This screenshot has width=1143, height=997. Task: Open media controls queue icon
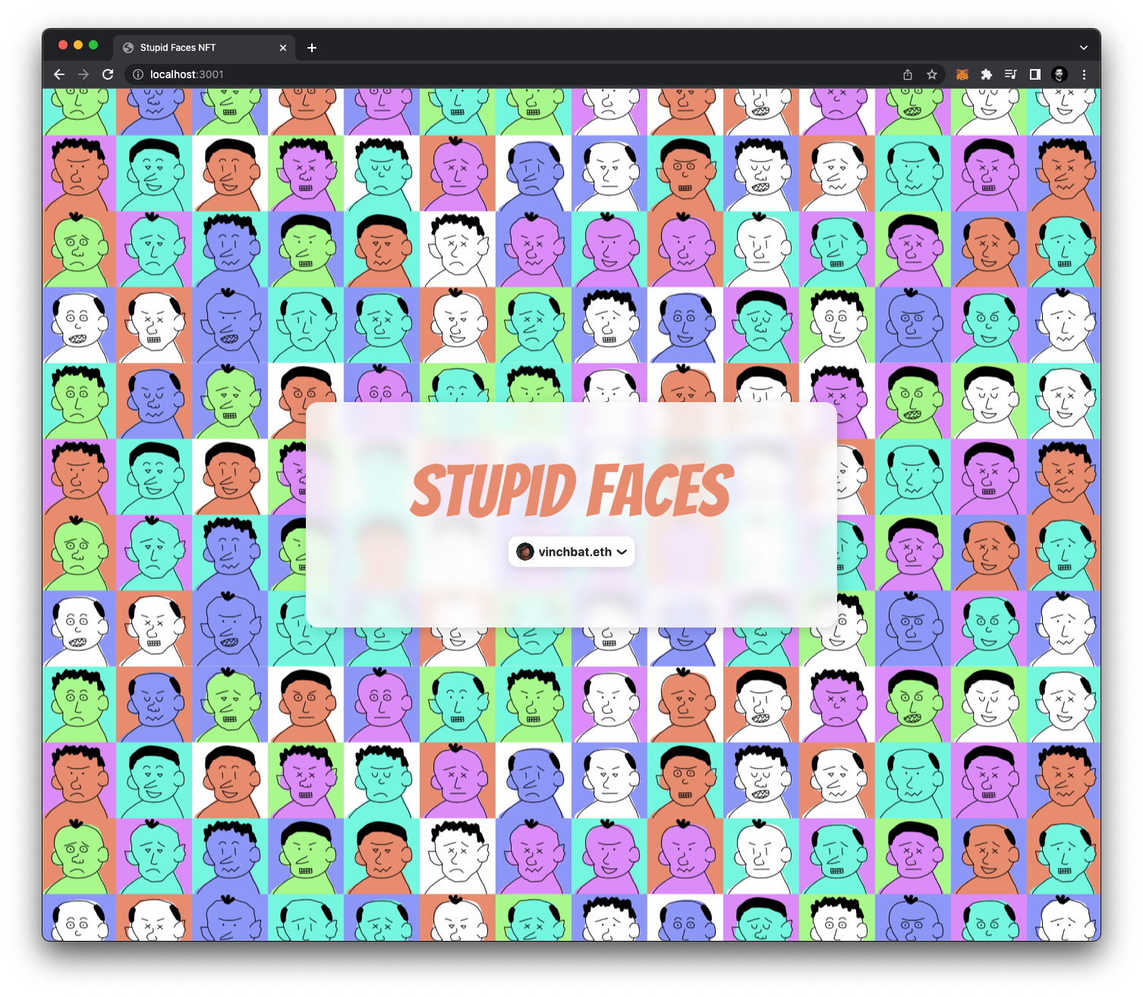tap(1010, 74)
